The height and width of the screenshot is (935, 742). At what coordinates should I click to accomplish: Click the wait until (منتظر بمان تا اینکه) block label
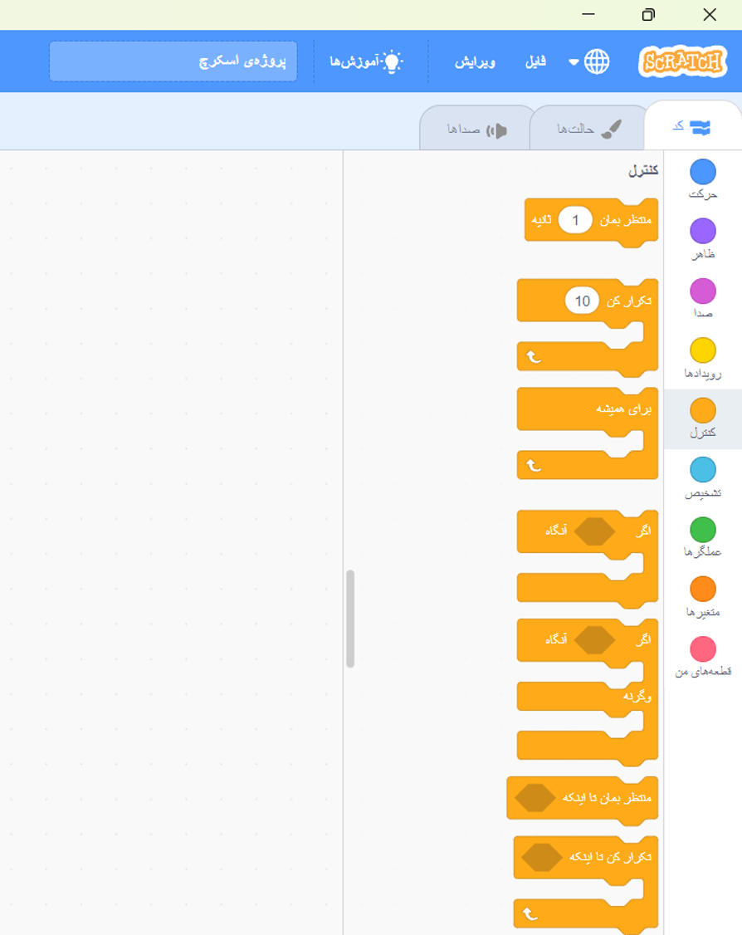[607, 797]
